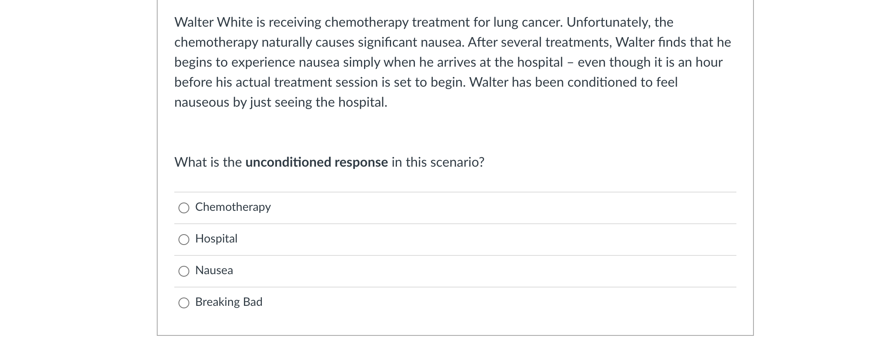The height and width of the screenshot is (350, 884).
Task: Pick the Breaking Bad radio button
Action: pos(184,303)
